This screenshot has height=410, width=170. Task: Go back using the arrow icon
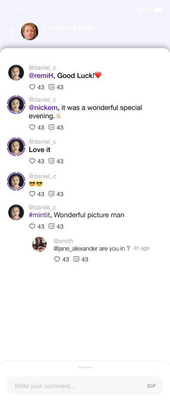pyautogui.click(x=12, y=32)
